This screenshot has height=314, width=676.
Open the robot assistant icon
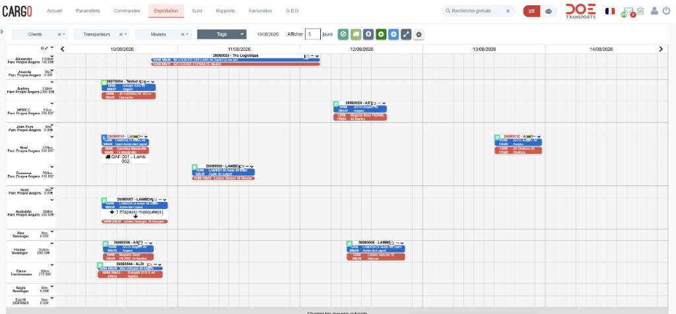tap(549, 11)
